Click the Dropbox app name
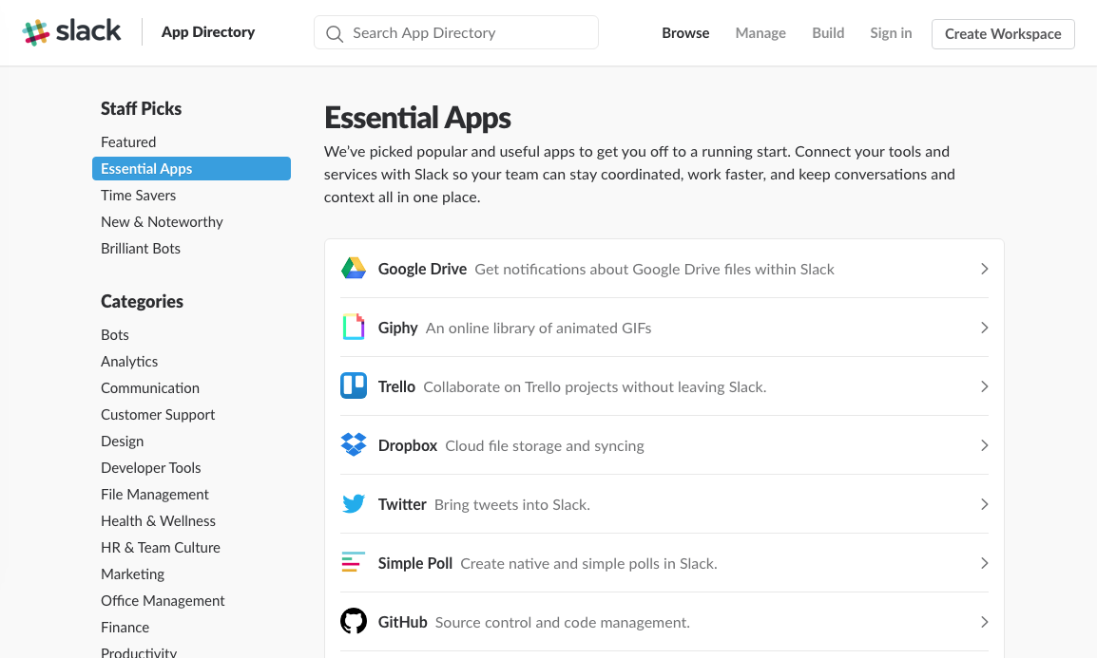The width and height of the screenshot is (1097, 658). 407,445
